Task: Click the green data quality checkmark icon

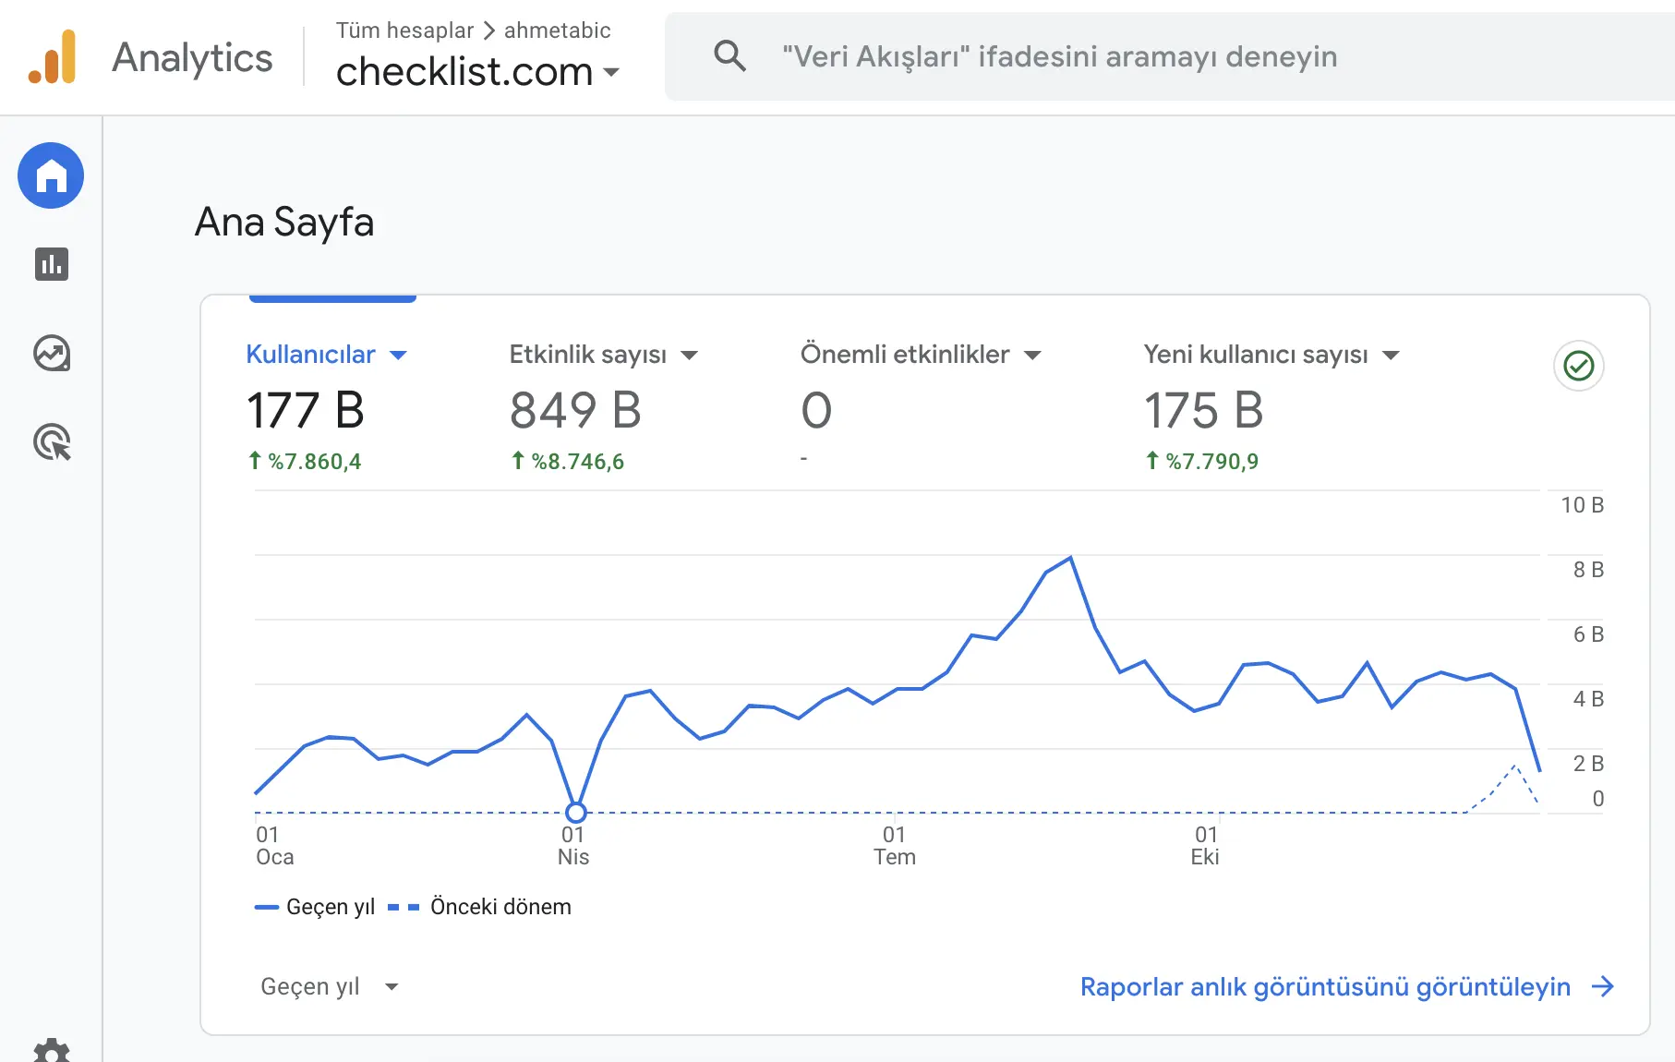Action: [x=1579, y=366]
